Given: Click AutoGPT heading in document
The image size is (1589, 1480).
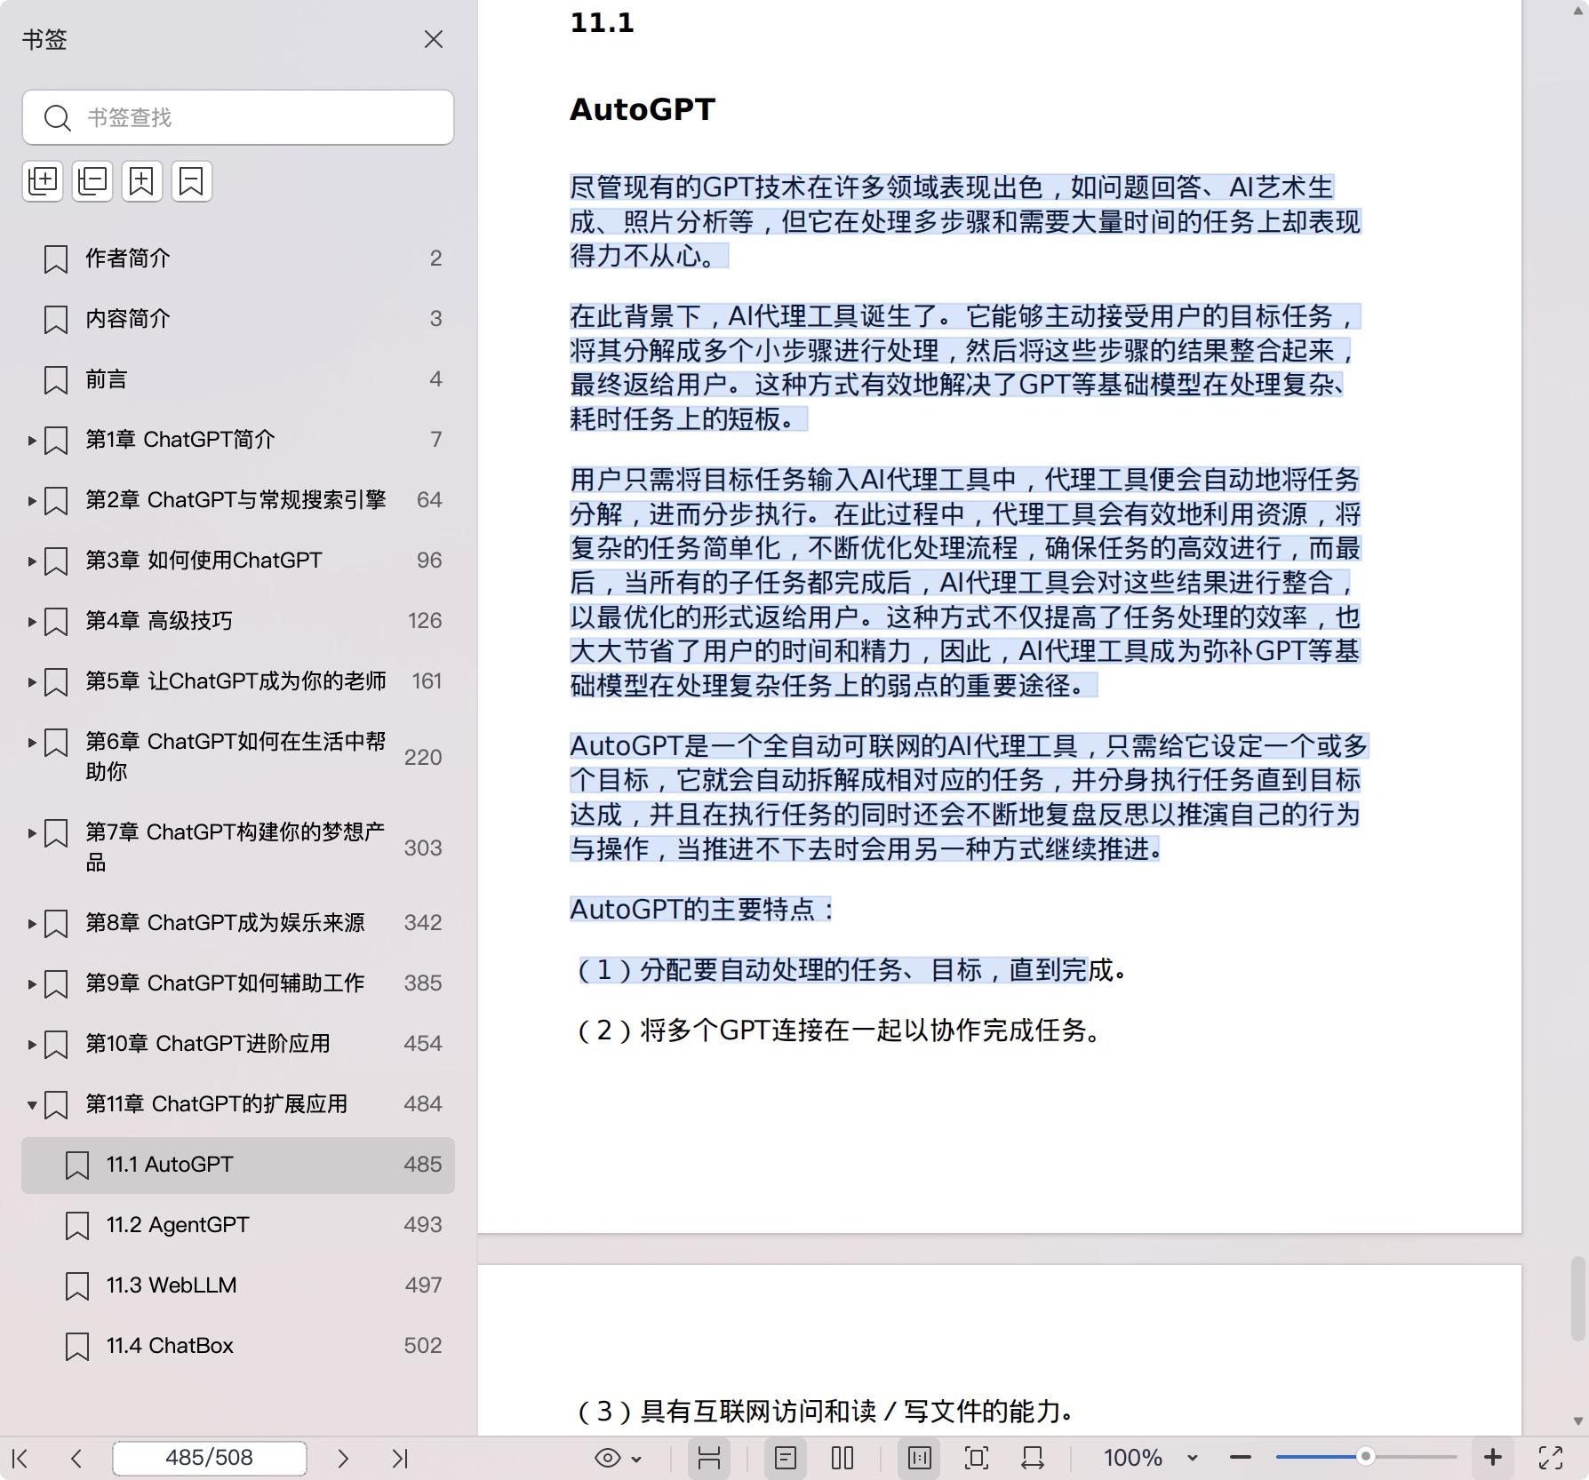Looking at the screenshot, I should click(x=643, y=109).
